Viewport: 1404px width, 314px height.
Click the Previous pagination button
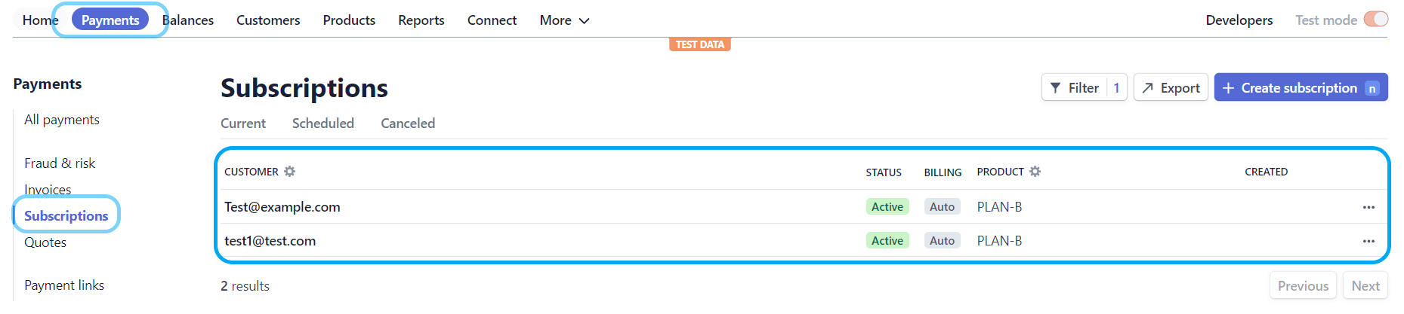1303,286
